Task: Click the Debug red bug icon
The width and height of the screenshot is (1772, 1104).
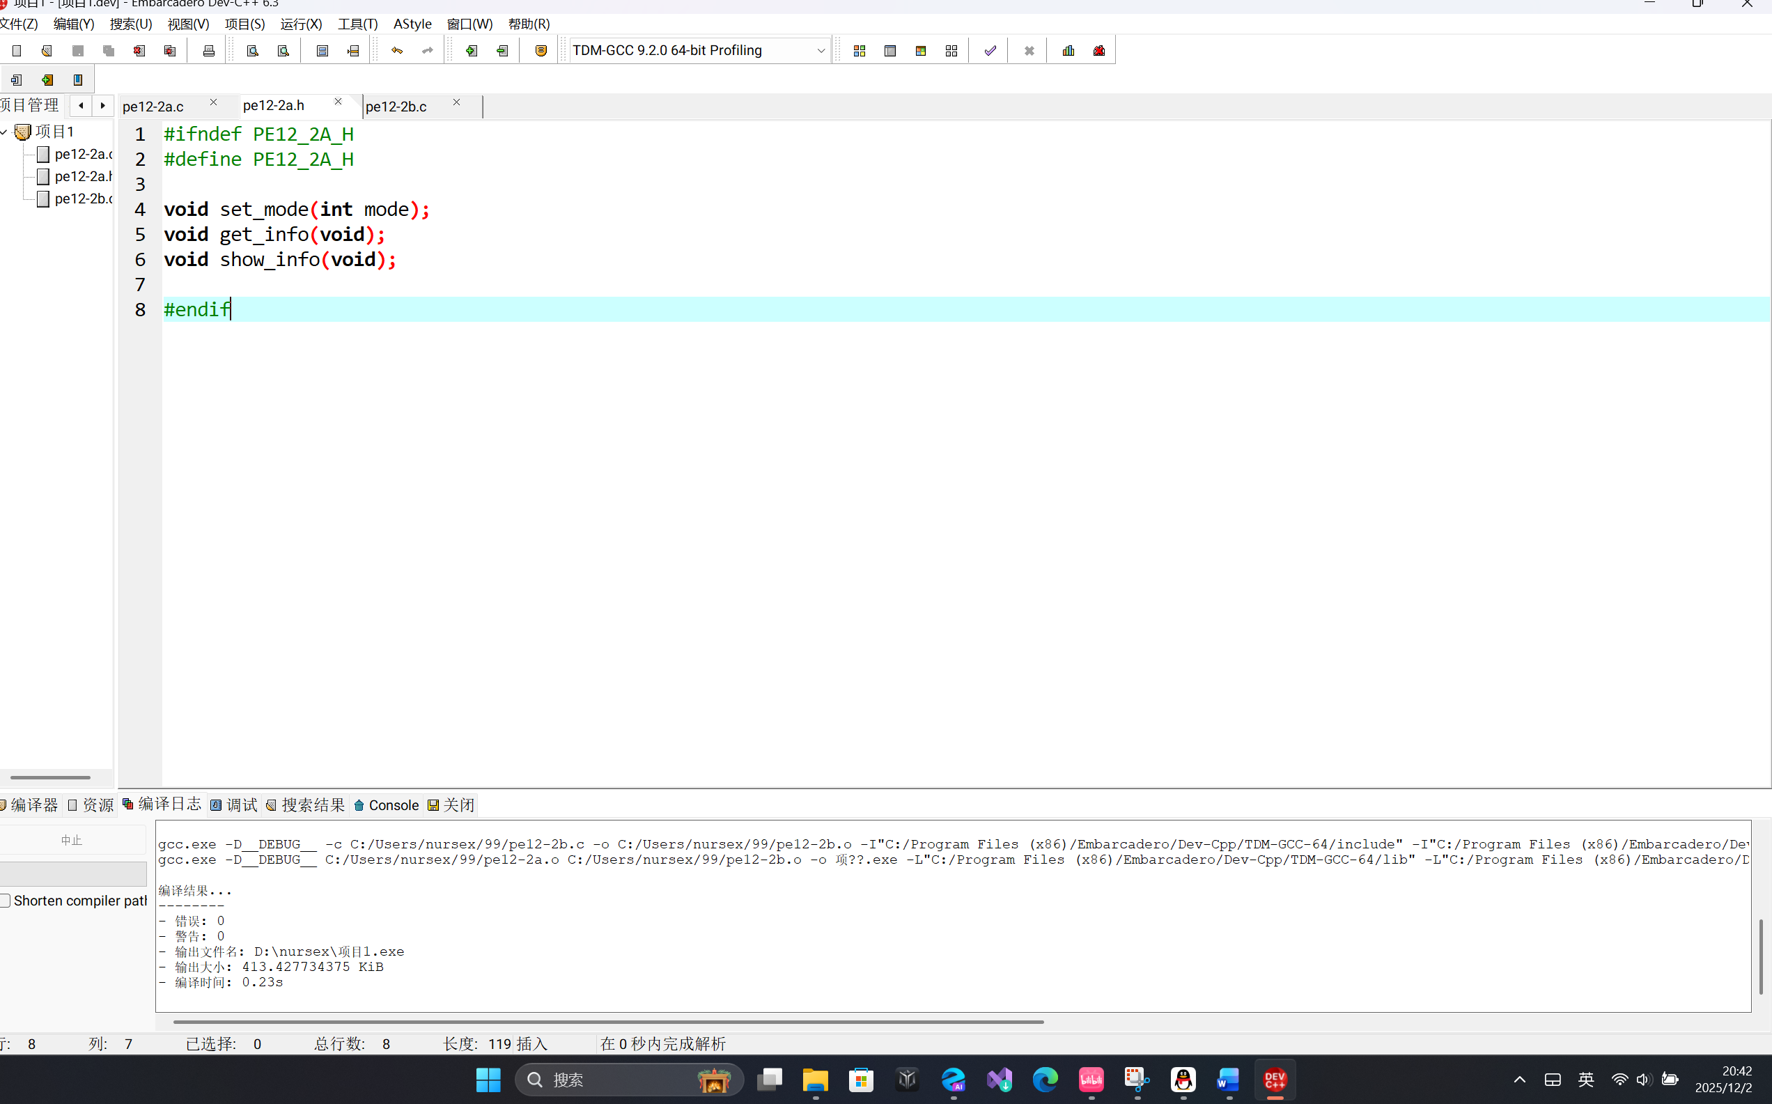Action: [1099, 50]
